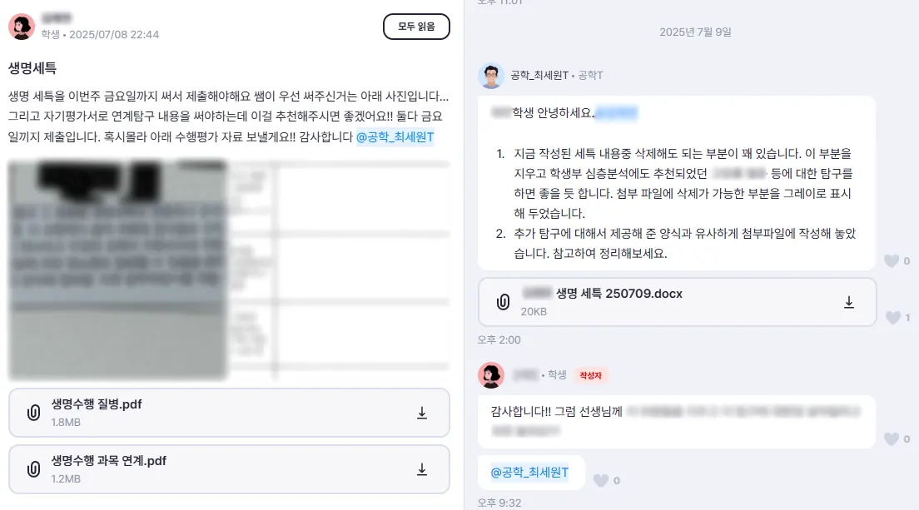The image size is (919, 510).
Task: Click student avatar next to 작성자 badge
Action: (491, 375)
